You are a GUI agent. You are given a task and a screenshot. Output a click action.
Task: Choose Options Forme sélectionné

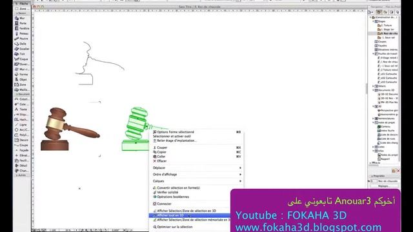click(196, 132)
